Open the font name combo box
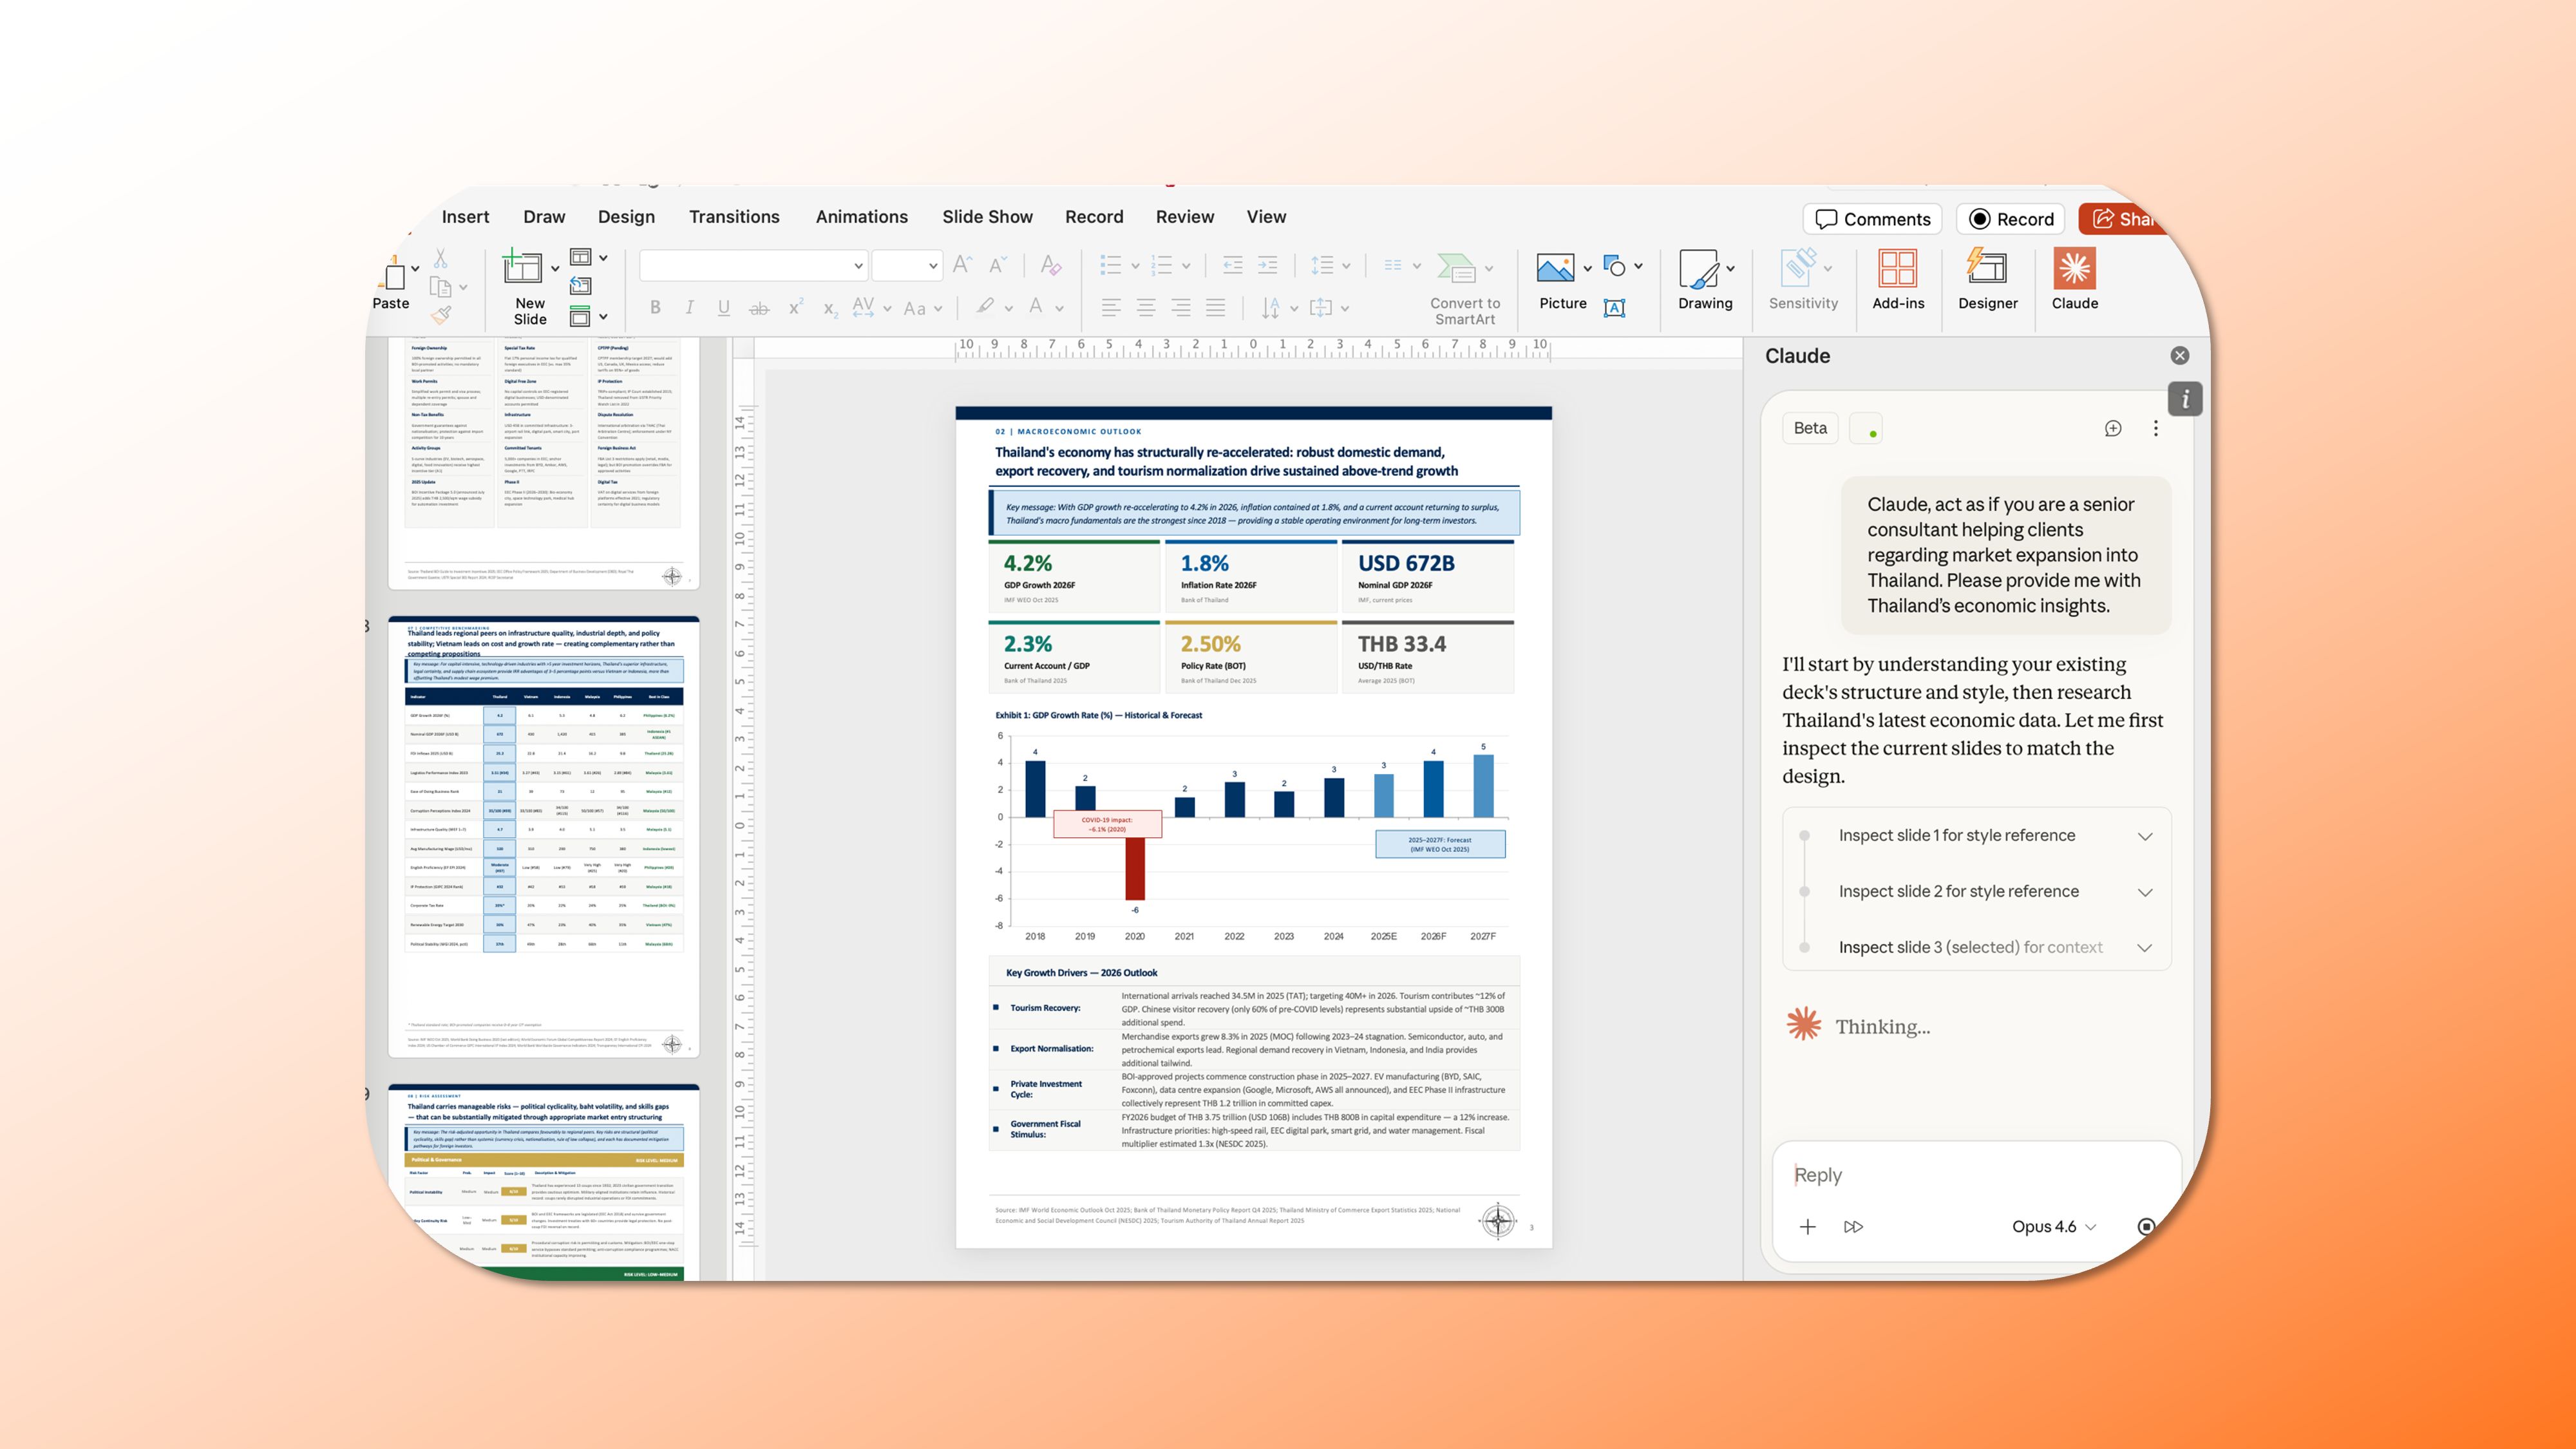 coord(752,266)
